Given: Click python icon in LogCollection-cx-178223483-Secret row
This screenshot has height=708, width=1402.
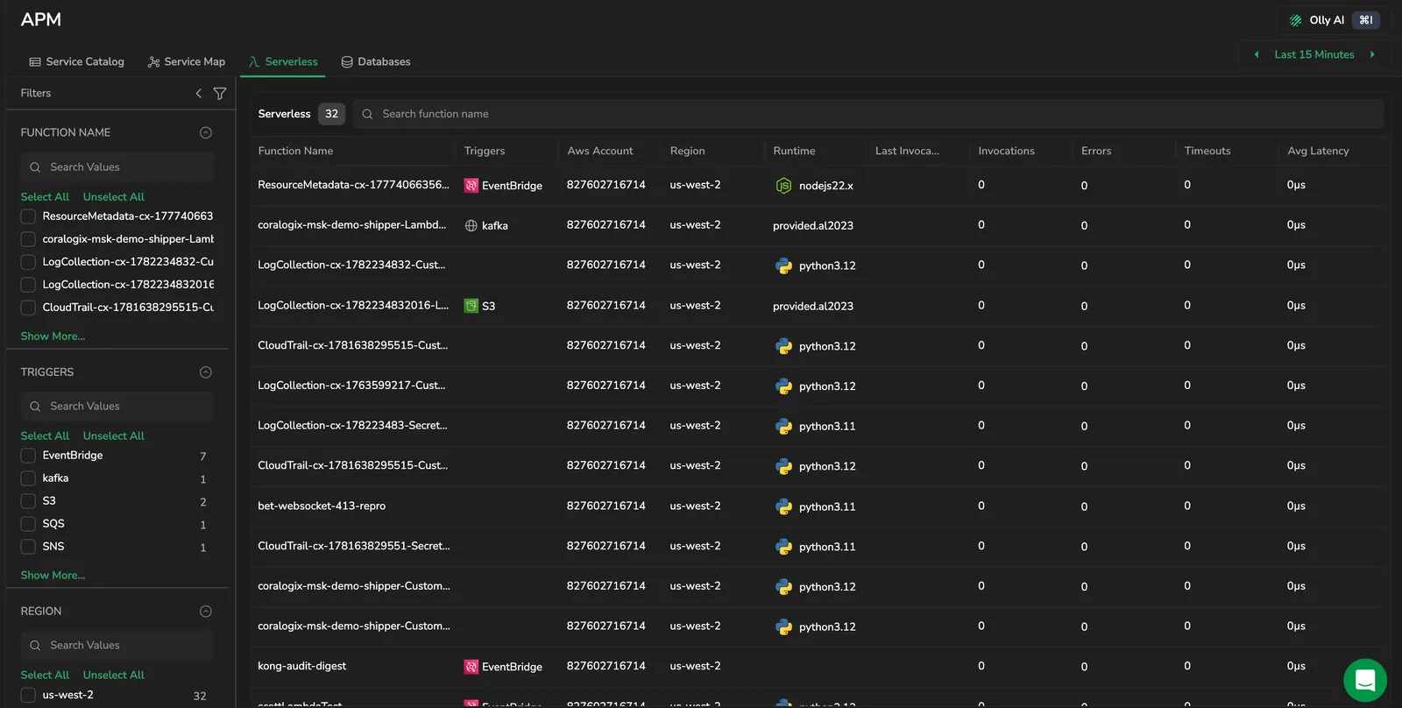Looking at the screenshot, I should click(783, 426).
